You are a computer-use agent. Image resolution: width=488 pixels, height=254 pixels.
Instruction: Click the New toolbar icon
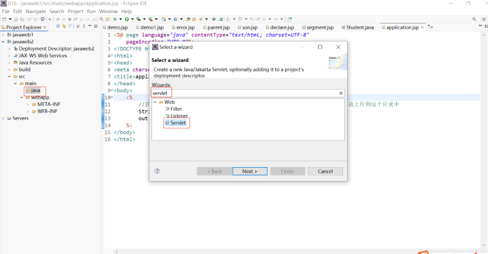pyautogui.click(x=4, y=19)
